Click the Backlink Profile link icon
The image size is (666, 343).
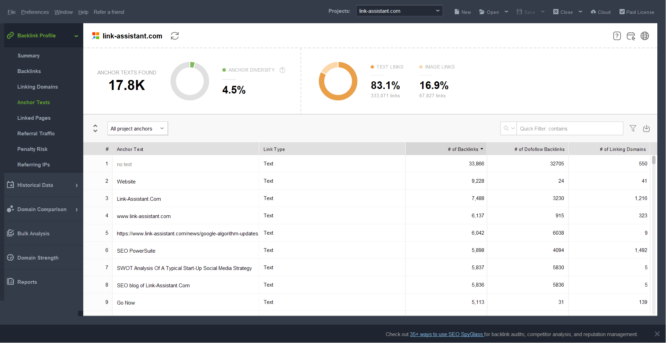10,35
